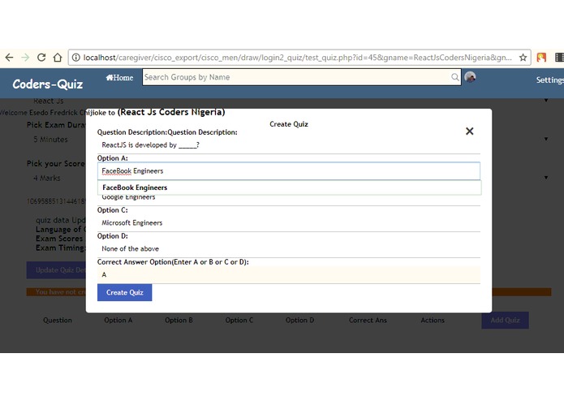This screenshot has height=401, width=564.
Task: Click the Correct Ans column header
Action: 368,320
